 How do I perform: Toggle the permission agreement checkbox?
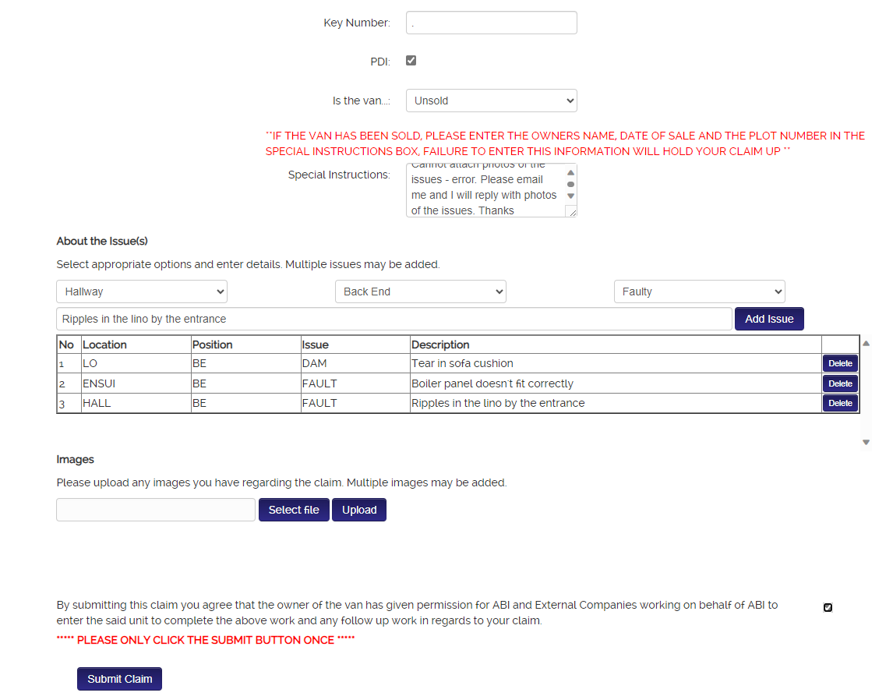pos(828,607)
